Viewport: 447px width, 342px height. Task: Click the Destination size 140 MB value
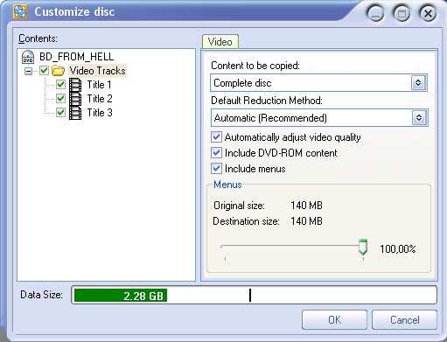pyautogui.click(x=306, y=221)
